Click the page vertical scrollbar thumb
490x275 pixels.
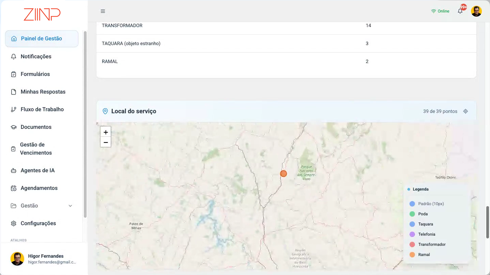coord(488,222)
